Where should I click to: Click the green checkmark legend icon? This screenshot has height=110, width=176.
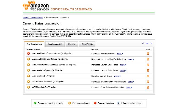(x=35, y=103)
